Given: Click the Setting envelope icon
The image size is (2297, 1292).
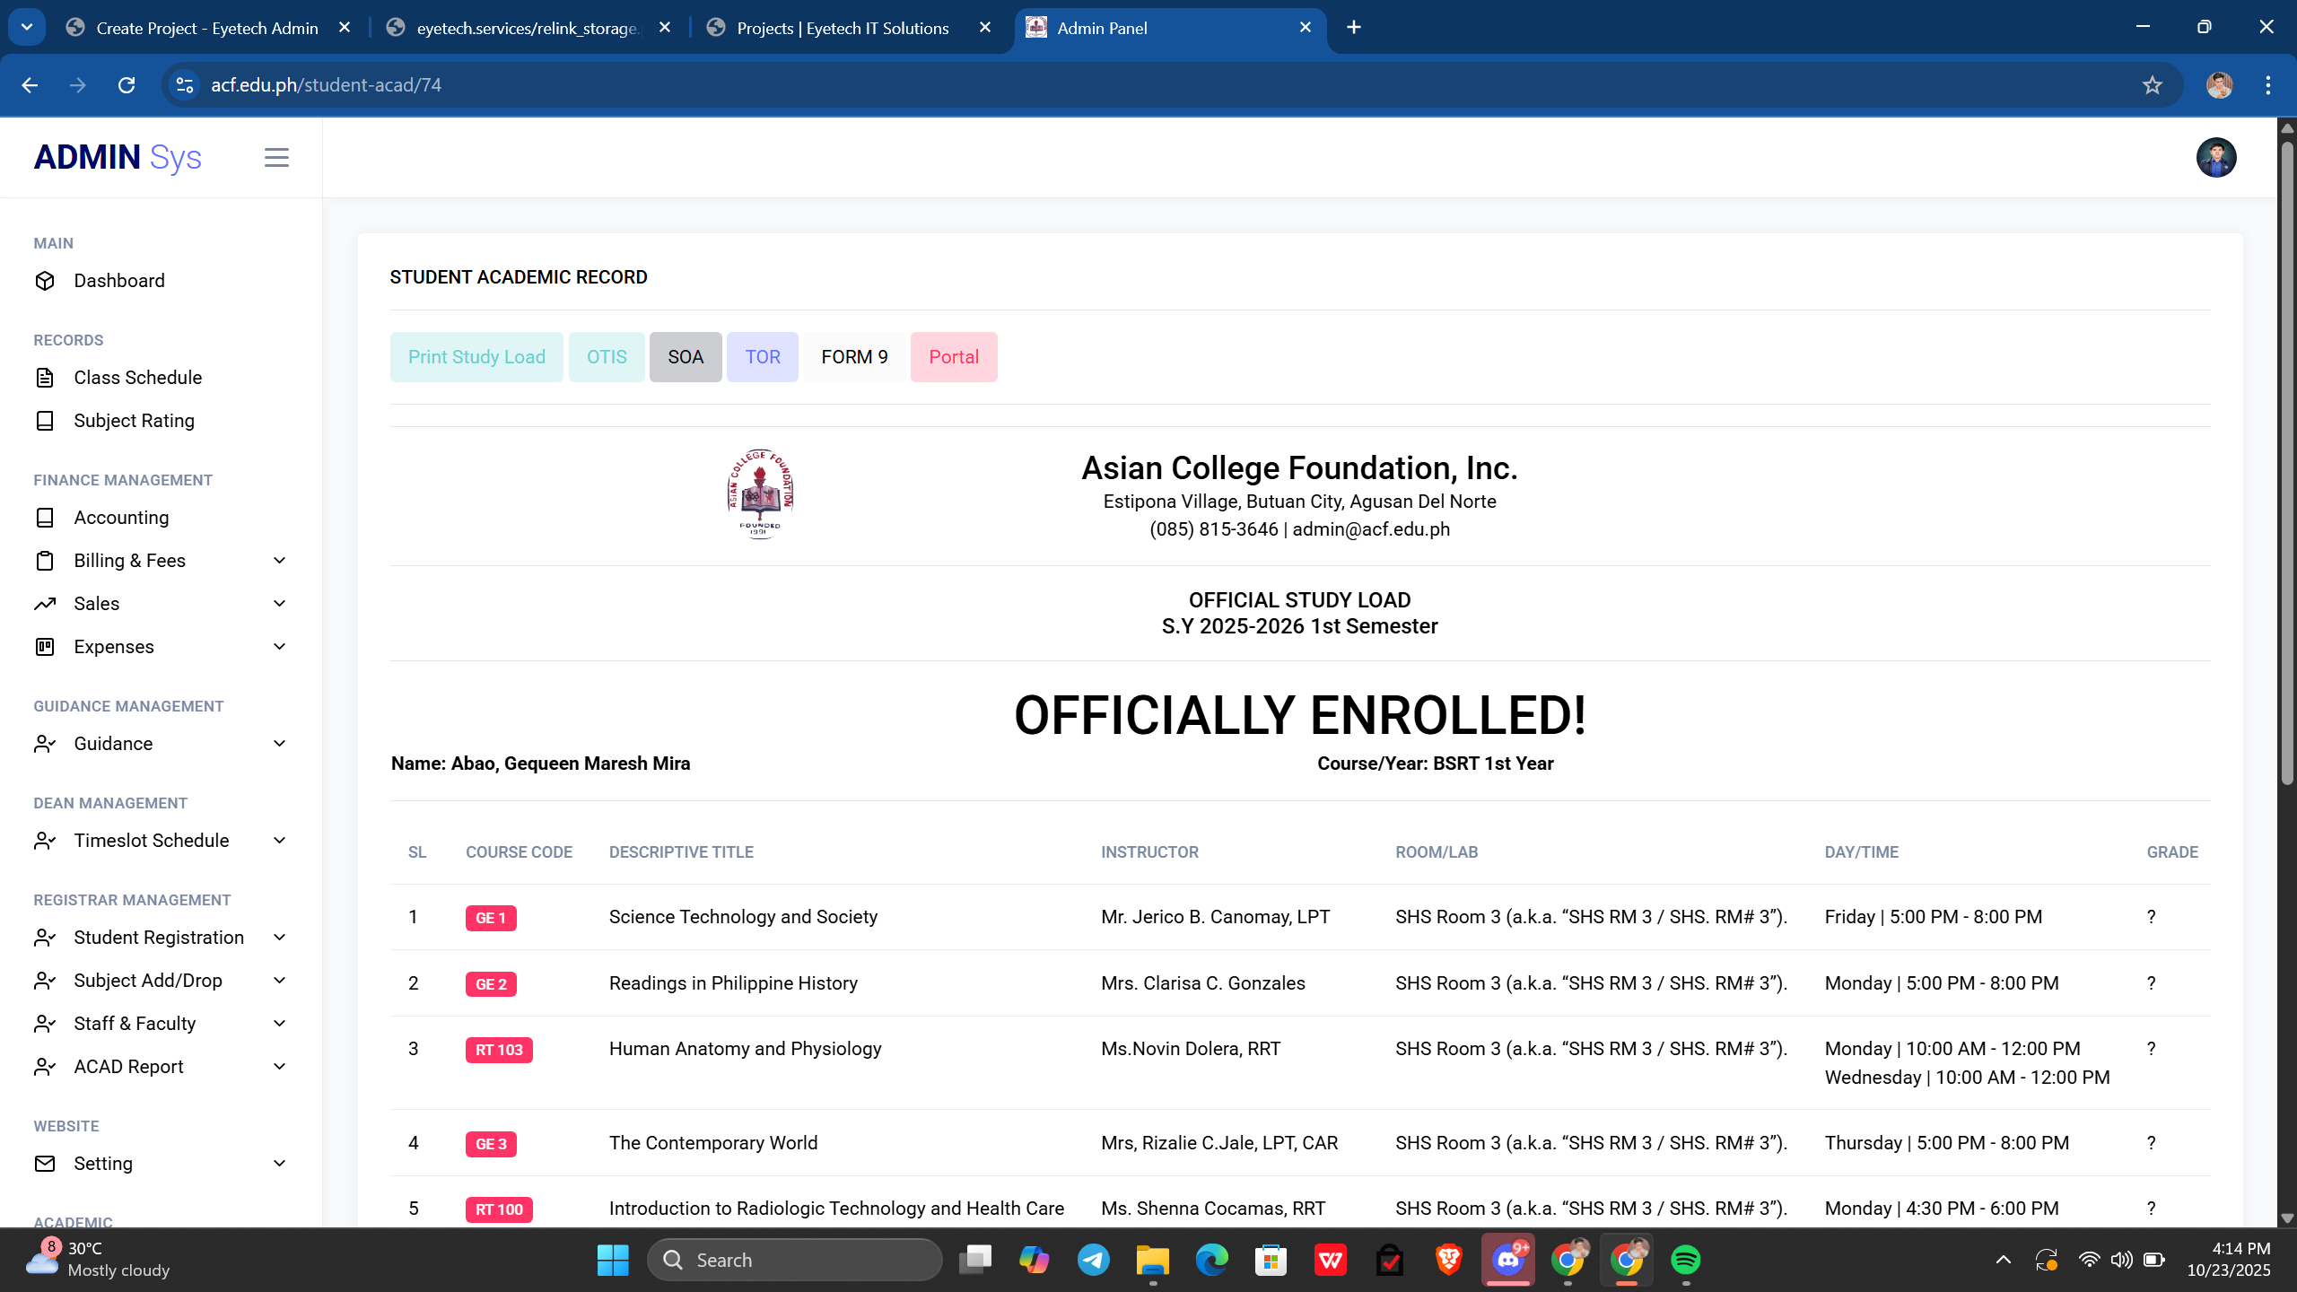Looking at the screenshot, I should click(x=45, y=1164).
